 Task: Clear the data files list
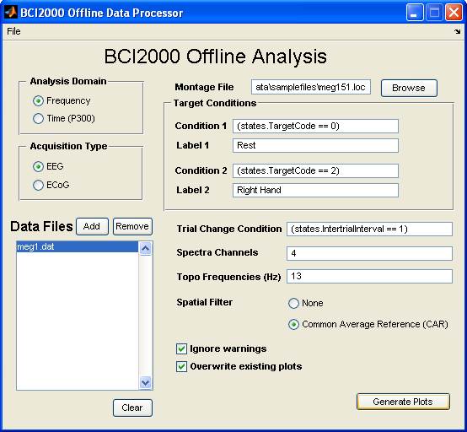point(132,408)
